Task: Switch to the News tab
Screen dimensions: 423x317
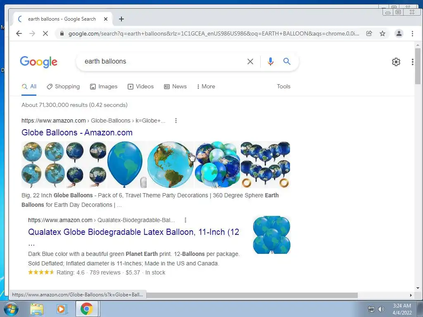Action: pos(175,87)
